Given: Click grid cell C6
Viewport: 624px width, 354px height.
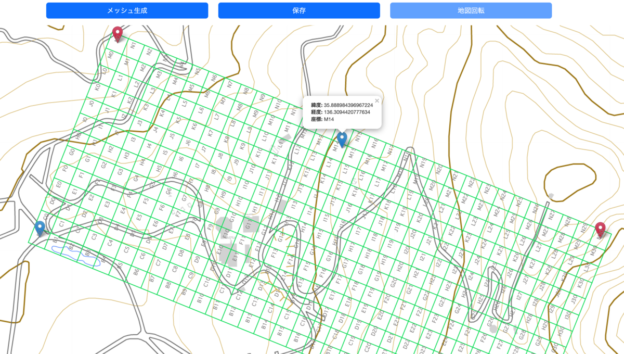Looking at the screenshot, I should [142, 255].
